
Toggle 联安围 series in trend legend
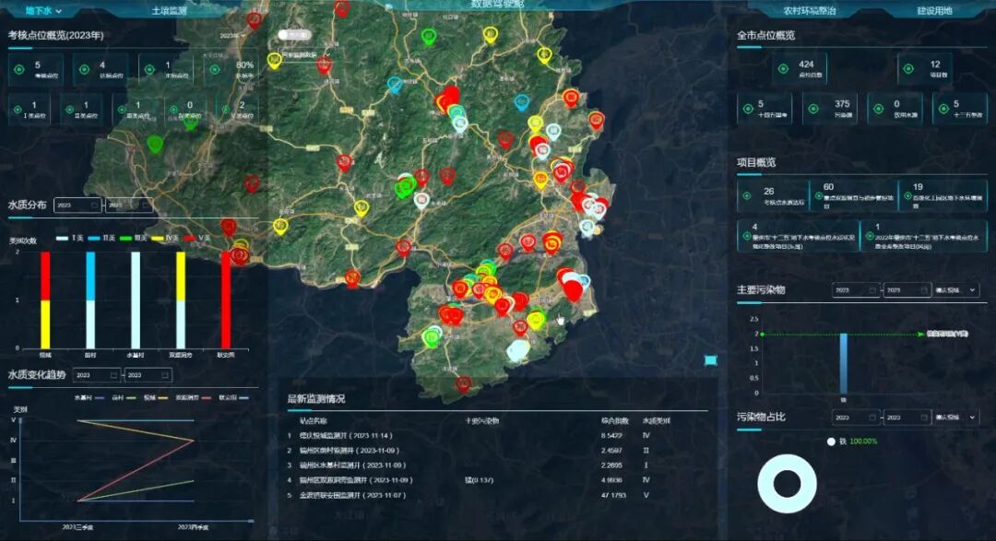click(x=233, y=397)
